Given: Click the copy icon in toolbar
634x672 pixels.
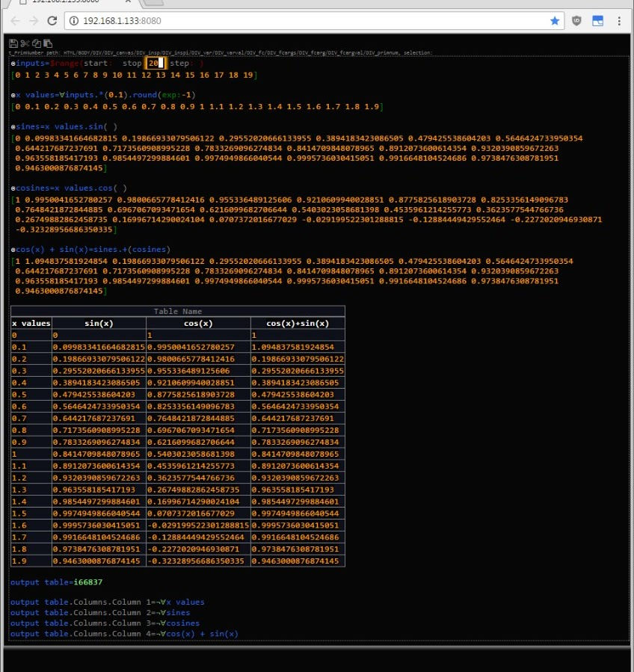Looking at the screenshot, I should pos(36,43).
